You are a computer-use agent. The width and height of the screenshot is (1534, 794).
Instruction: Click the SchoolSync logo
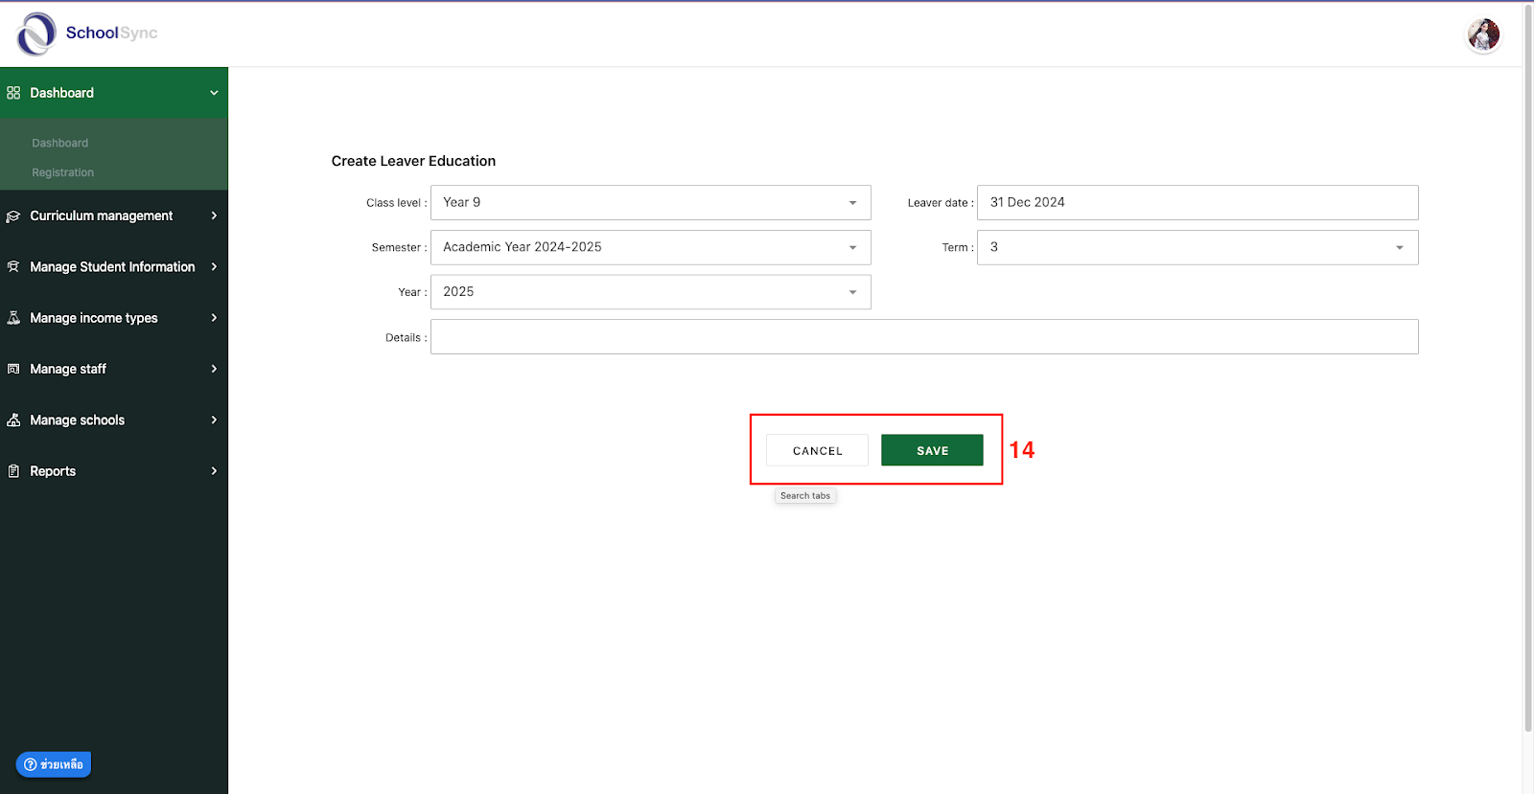pos(86,34)
